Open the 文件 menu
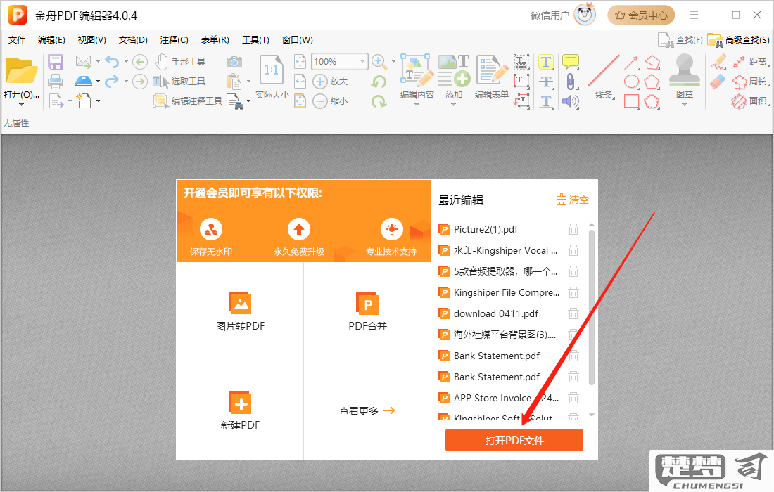Image resolution: width=774 pixels, height=492 pixels. tap(17, 40)
